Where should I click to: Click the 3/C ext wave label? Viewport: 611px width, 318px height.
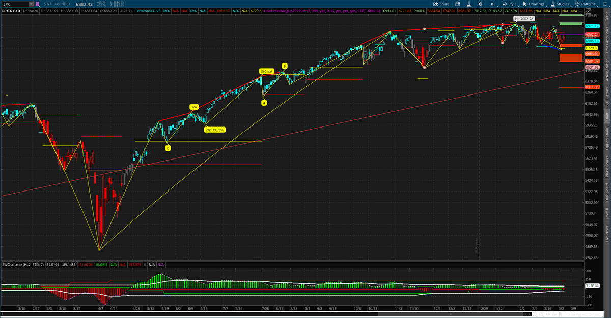coord(266,71)
